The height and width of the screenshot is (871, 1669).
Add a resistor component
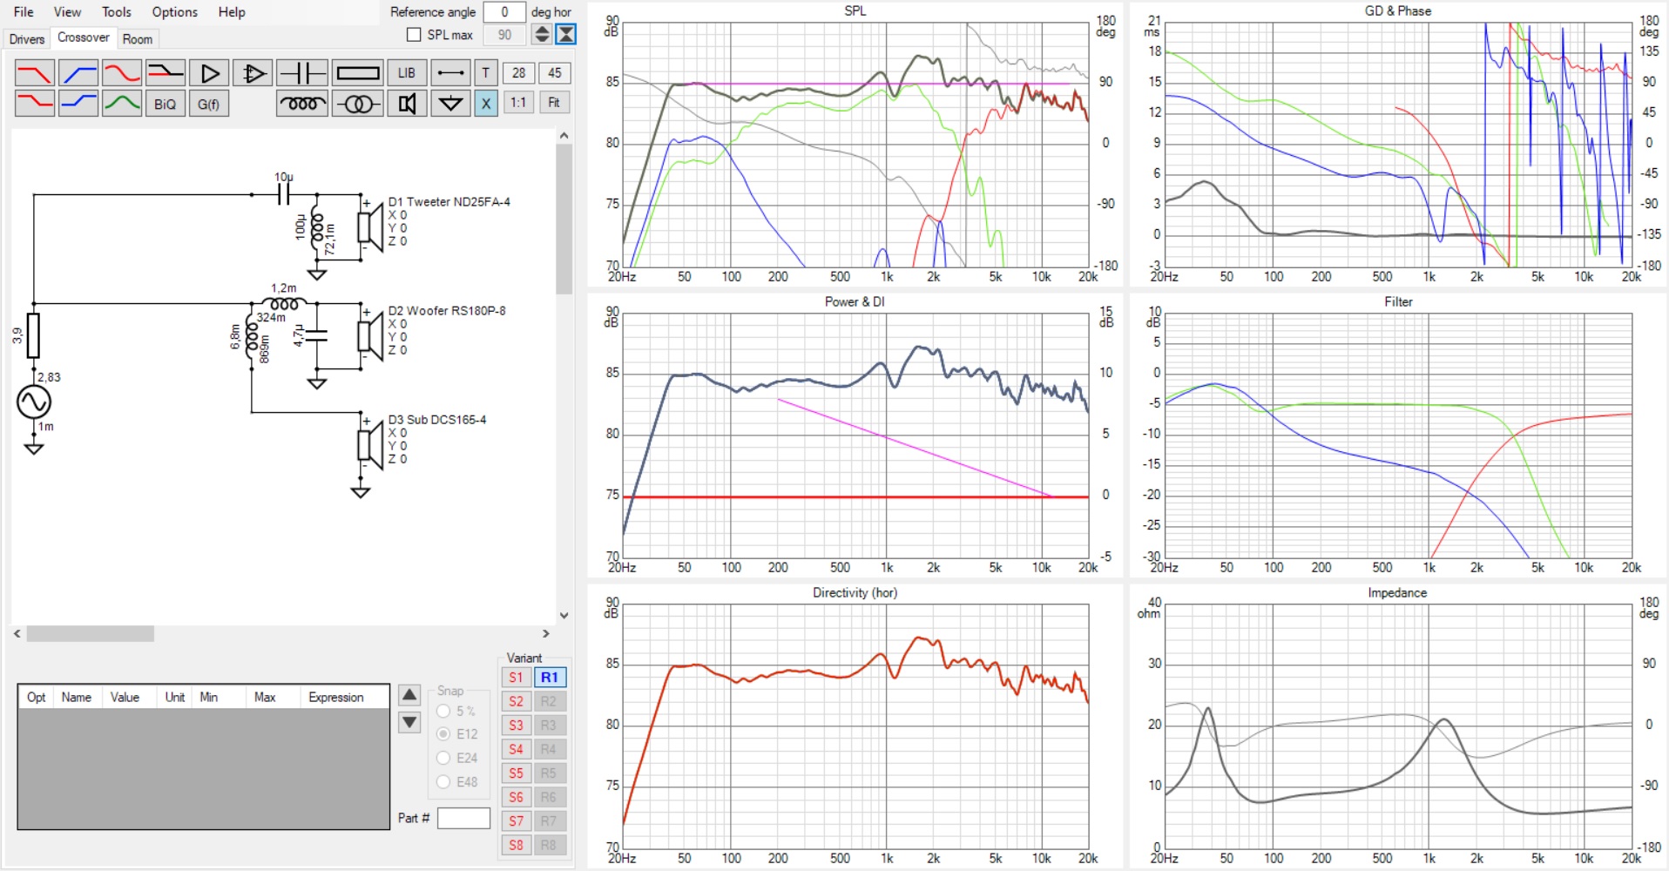[x=357, y=73]
